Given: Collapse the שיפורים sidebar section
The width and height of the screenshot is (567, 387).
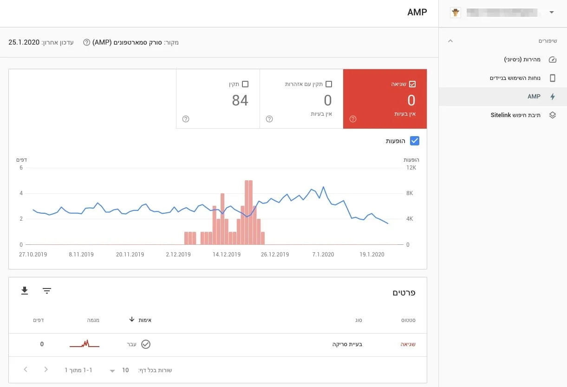Looking at the screenshot, I should (450, 41).
